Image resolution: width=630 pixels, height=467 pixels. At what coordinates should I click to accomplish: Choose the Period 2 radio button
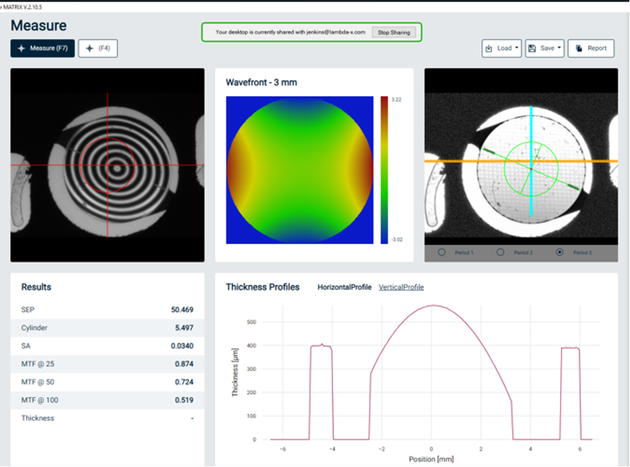[x=500, y=252]
